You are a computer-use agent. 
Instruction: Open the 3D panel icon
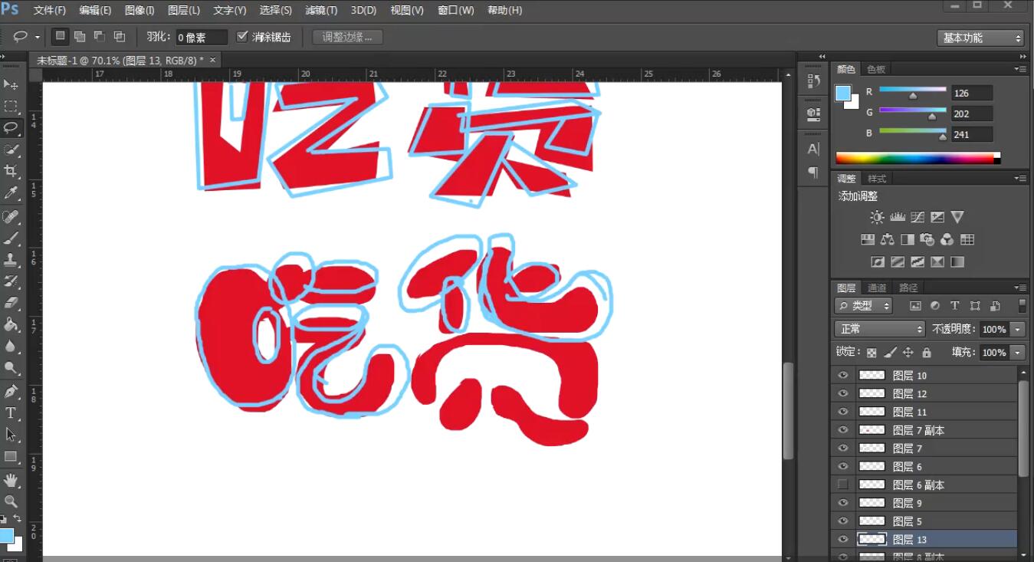(x=813, y=113)
